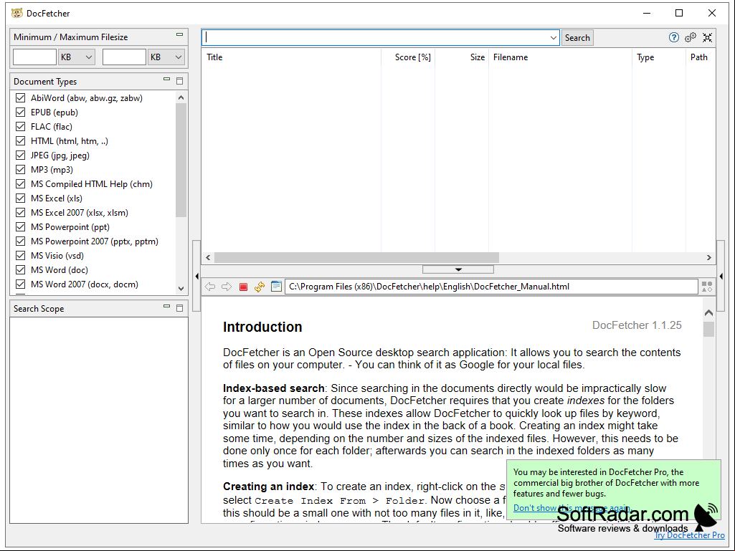The image size is (735, 551).
Task: Collapse the left filter panel arrow
Action: [197, 276]
